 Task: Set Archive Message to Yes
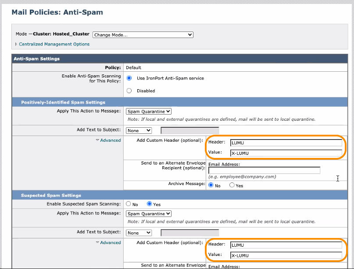coord(232,185)
